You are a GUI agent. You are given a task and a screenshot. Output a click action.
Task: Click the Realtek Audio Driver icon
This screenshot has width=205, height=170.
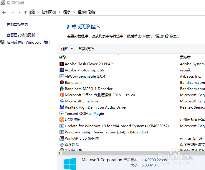[x=62, y=107]
